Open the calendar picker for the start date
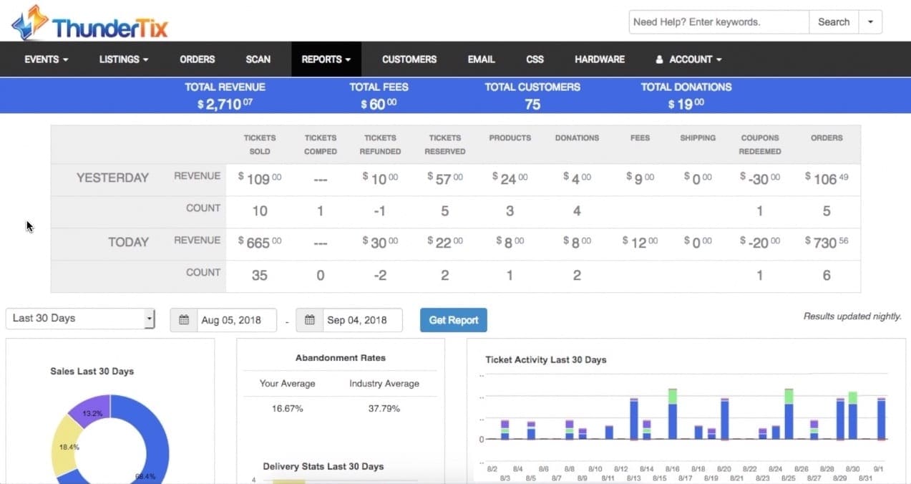This screenshot has height=484, width=911. pyautogui.click(x=184, y=320)
